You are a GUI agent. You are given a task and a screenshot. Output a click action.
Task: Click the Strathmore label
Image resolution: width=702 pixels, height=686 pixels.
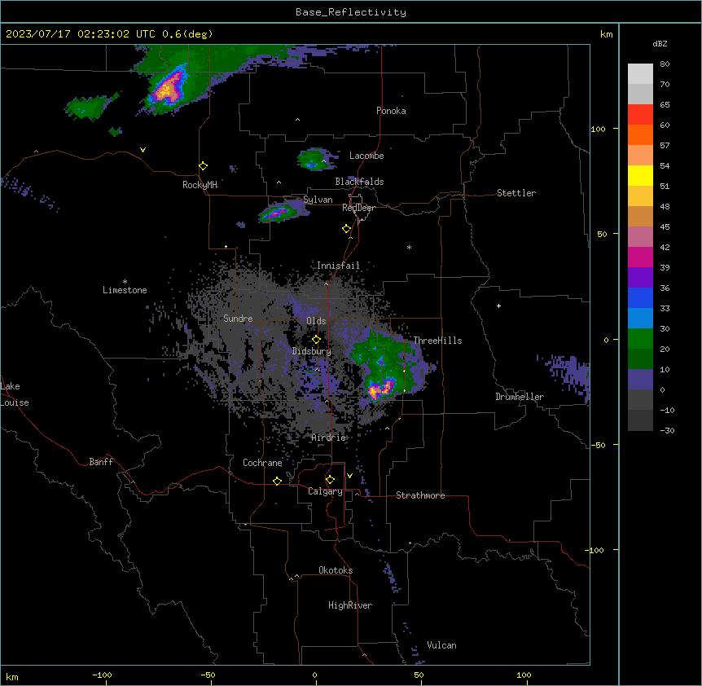click(420, 495)
